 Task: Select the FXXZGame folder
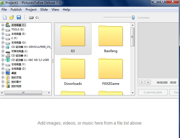tap(110, 72)
